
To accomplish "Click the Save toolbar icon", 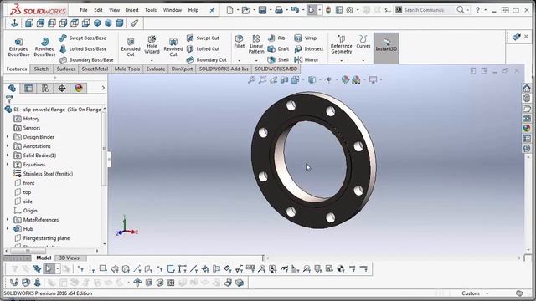I will coord(262,10).
